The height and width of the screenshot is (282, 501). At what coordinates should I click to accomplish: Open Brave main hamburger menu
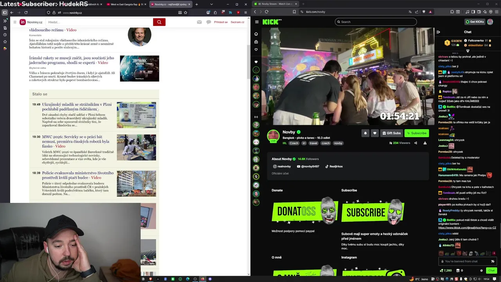(496, 12)
